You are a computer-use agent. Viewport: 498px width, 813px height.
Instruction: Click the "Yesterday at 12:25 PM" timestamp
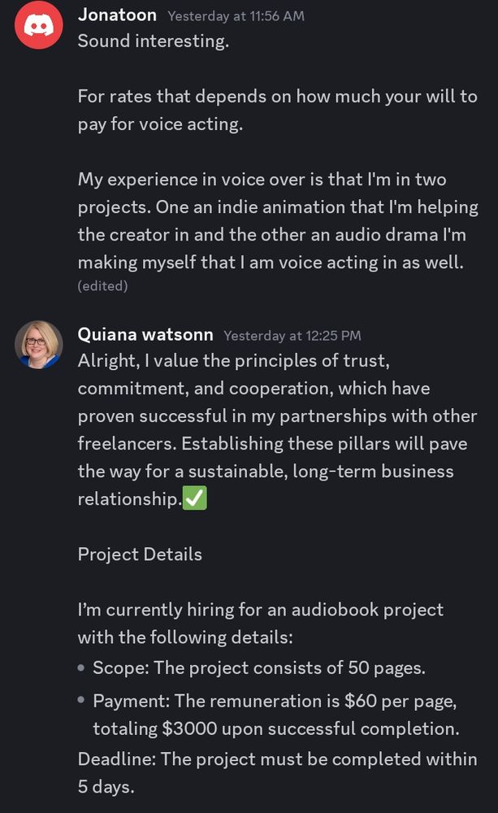coord(292,335)
